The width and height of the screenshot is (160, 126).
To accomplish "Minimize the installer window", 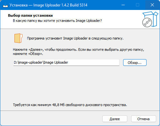I will pyautogui.click(x=123, y=5).
